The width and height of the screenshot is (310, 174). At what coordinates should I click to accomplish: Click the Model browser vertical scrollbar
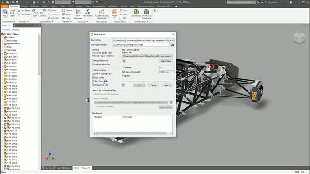pos(39,55)
